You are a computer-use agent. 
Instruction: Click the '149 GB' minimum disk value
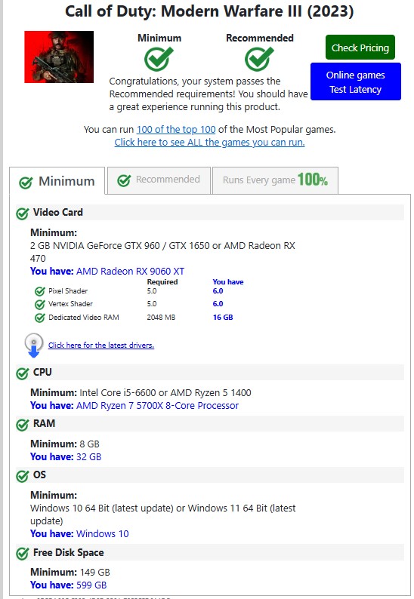[95, 572]
